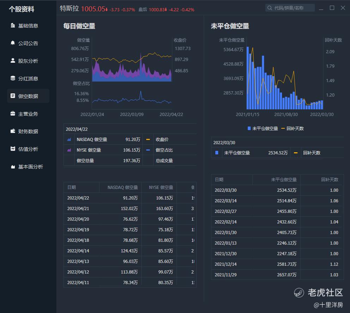Viewport: 350px width, 313px height.
Task: Click the 2022/02/14 date cell
Action: [226, 222]
